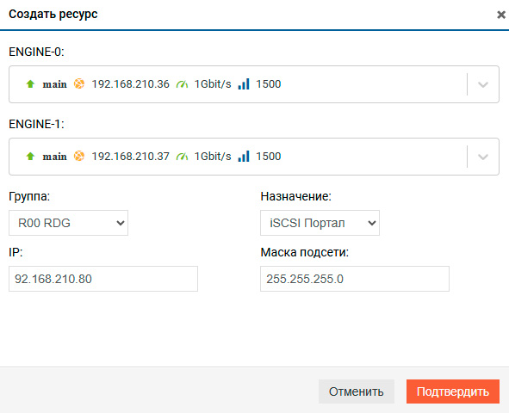Click the 1500 MTU value in ENGINE-0
This screenshot has height=413, width=509.
click(269, 84)
